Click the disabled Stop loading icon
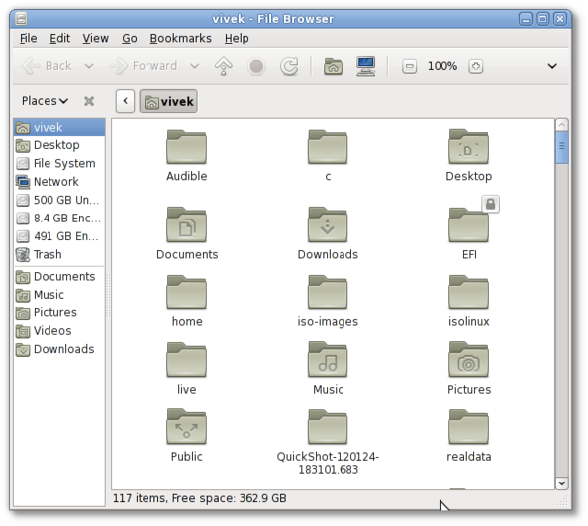 [256, 66]
